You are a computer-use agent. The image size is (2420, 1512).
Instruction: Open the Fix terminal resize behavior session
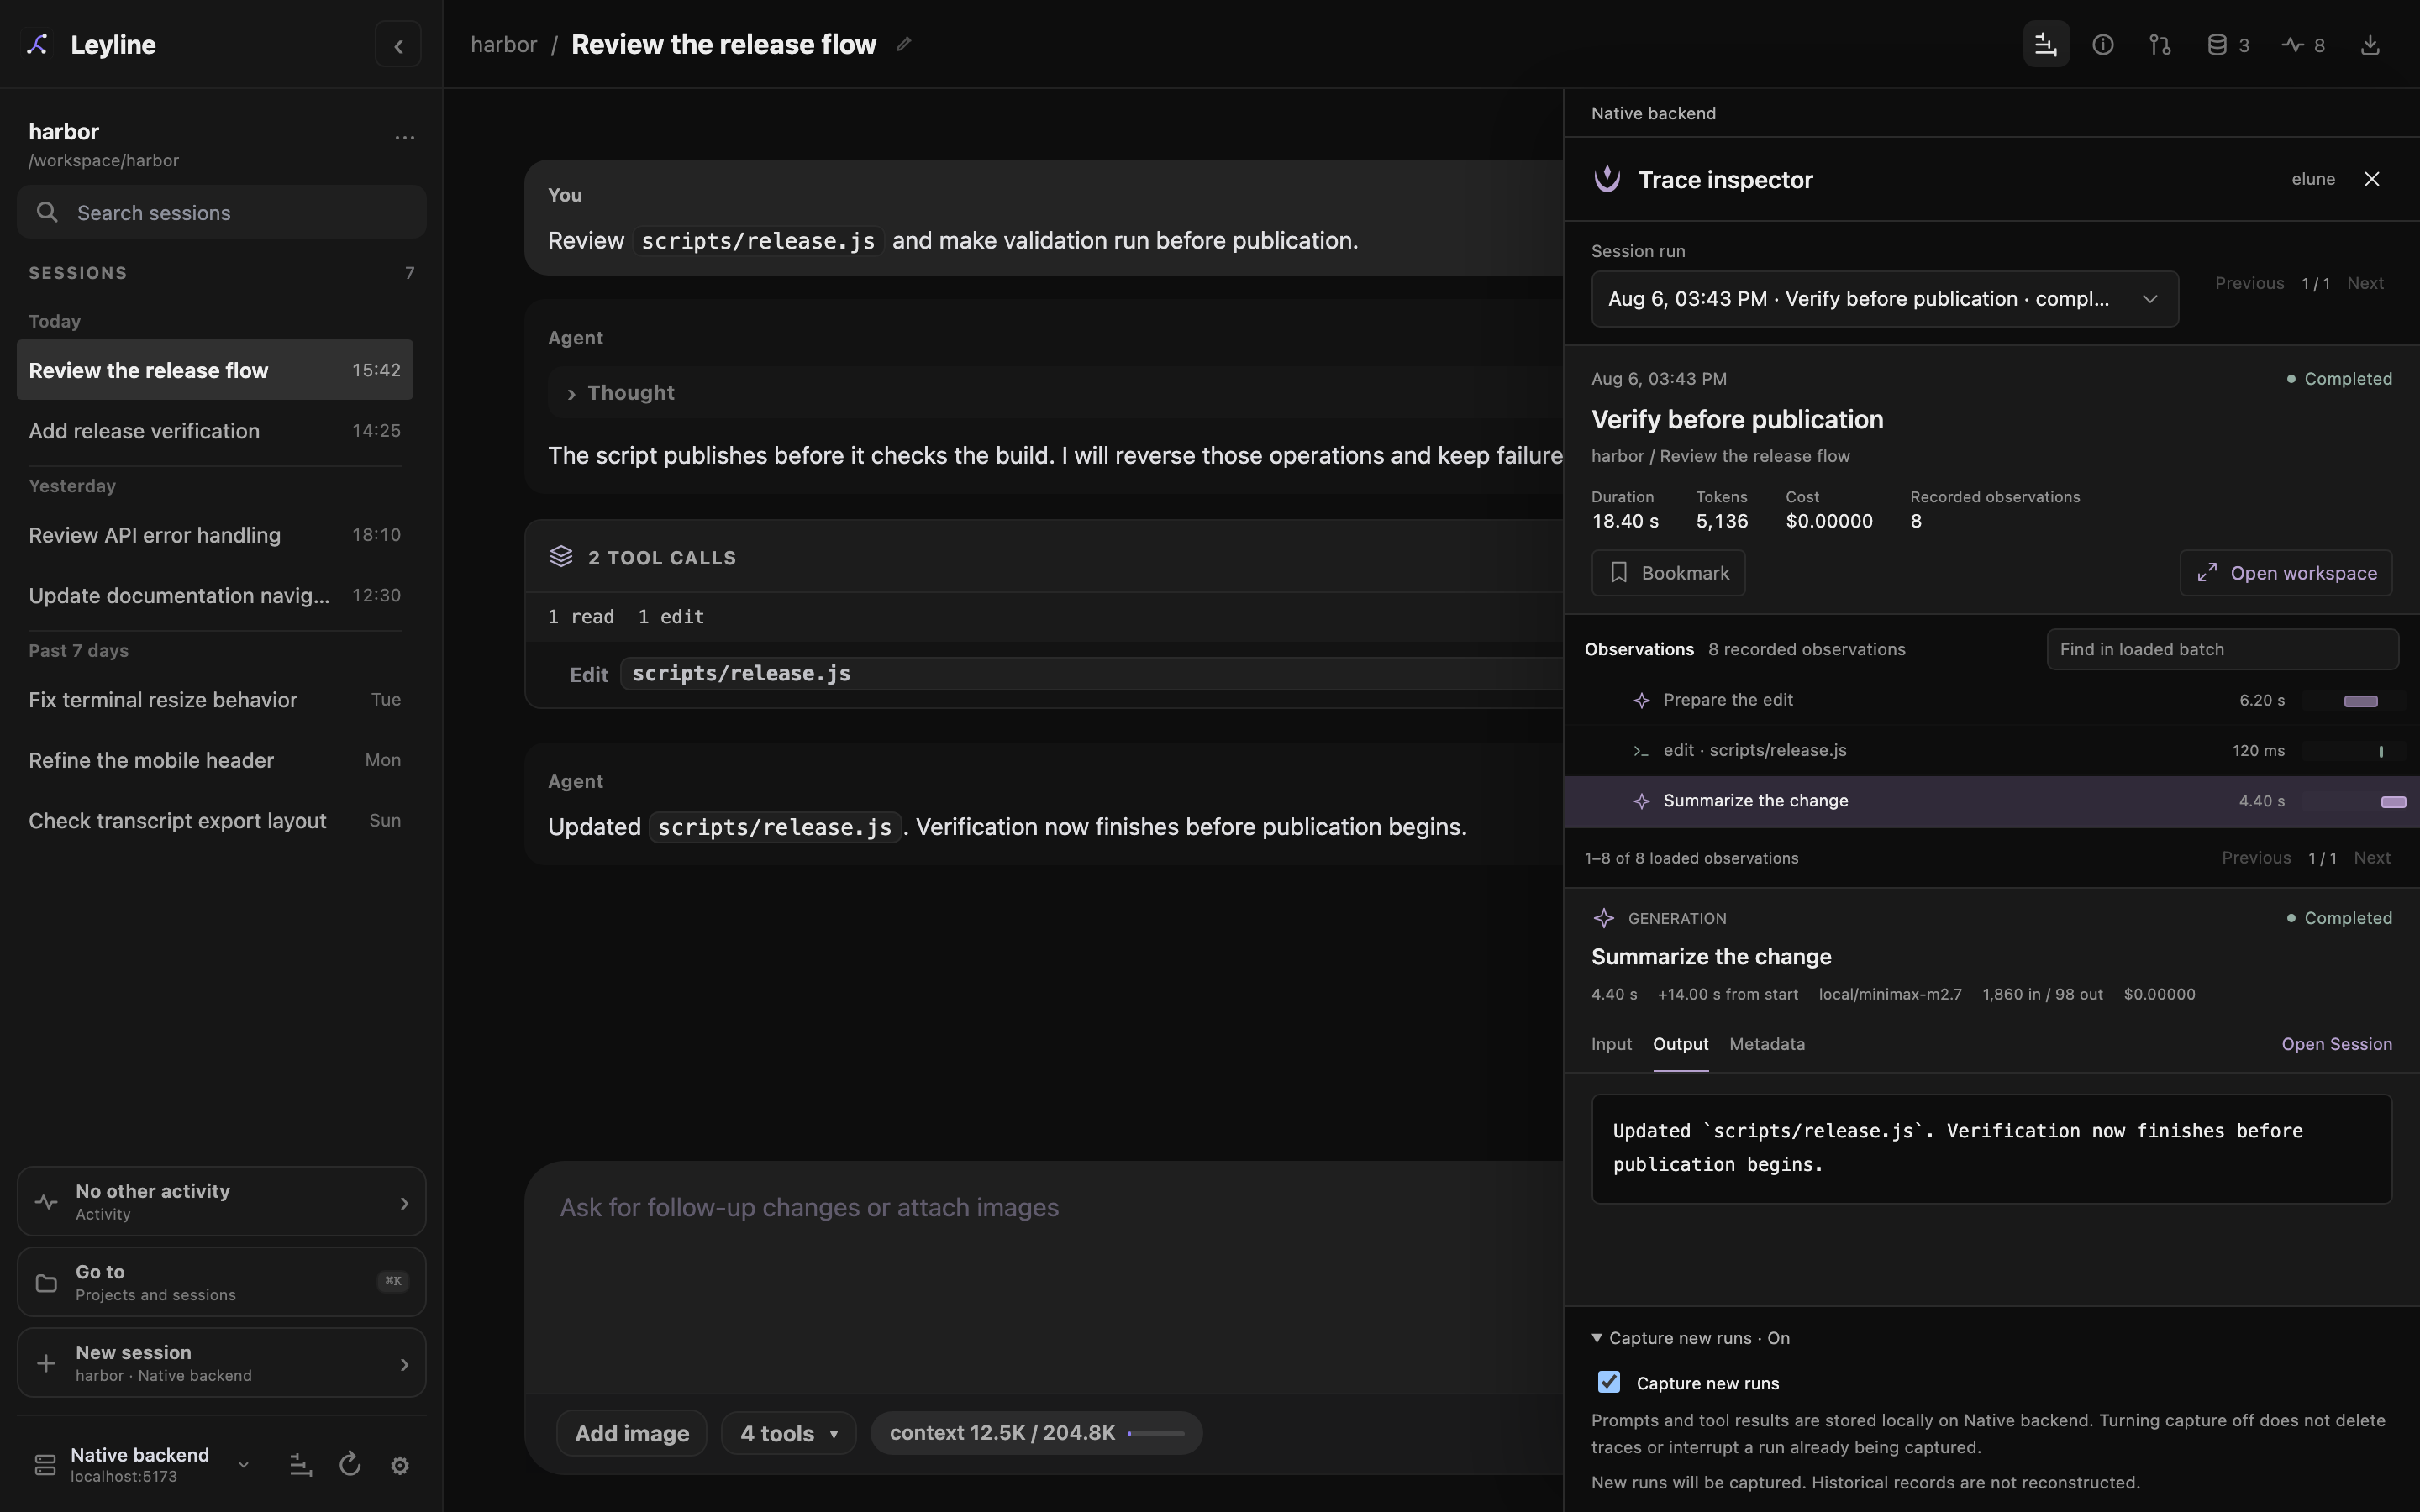pyautogui.click(x=215, y=700)
